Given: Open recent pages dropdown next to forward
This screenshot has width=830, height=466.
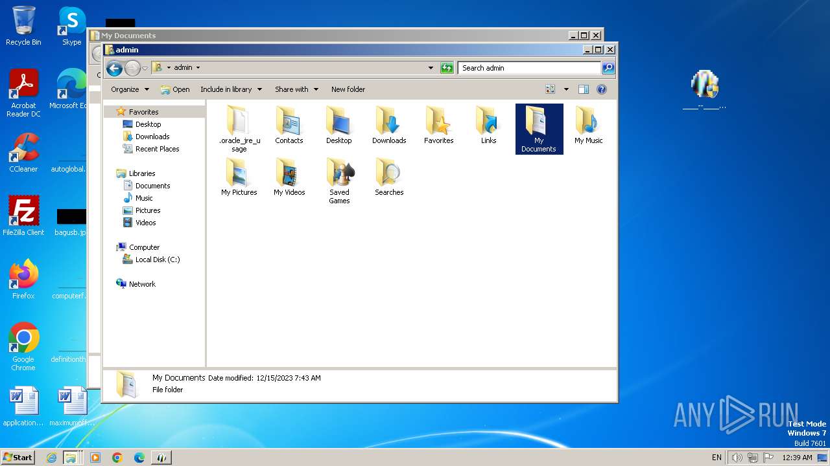Looking at the screenshot, I should click(x=145, y=68).
